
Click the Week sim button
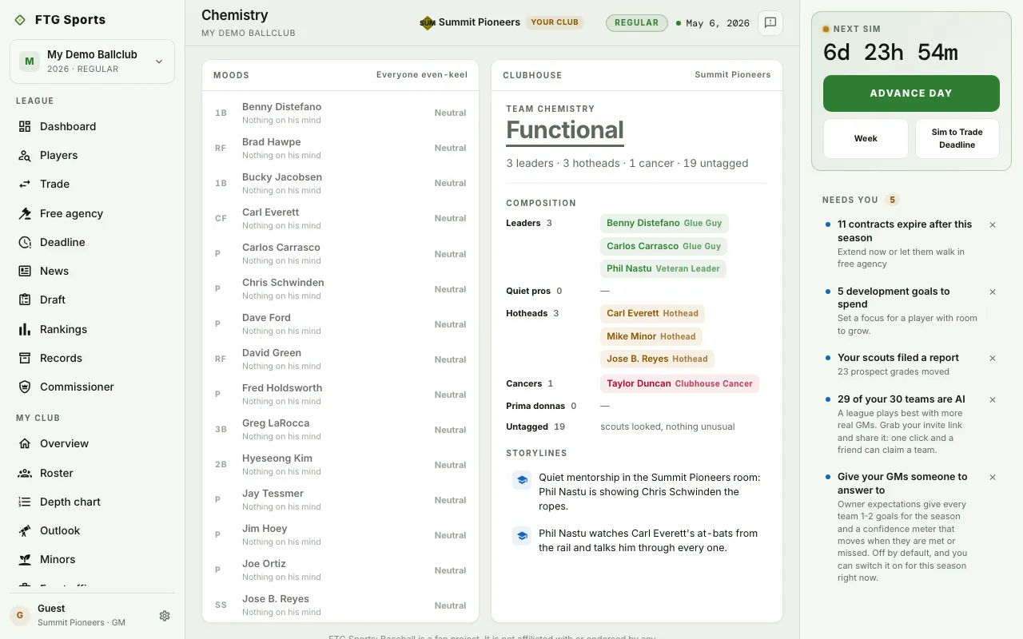point(866,139)
